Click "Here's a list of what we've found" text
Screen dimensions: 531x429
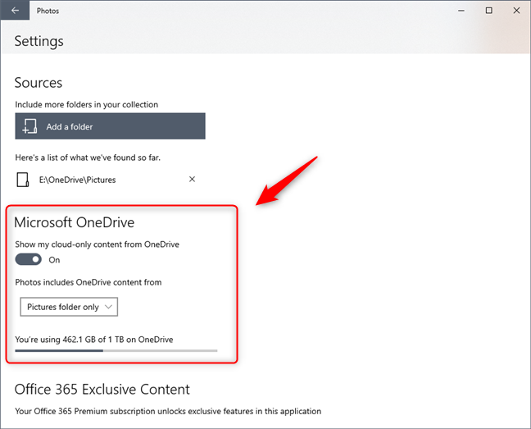point(88,157)
